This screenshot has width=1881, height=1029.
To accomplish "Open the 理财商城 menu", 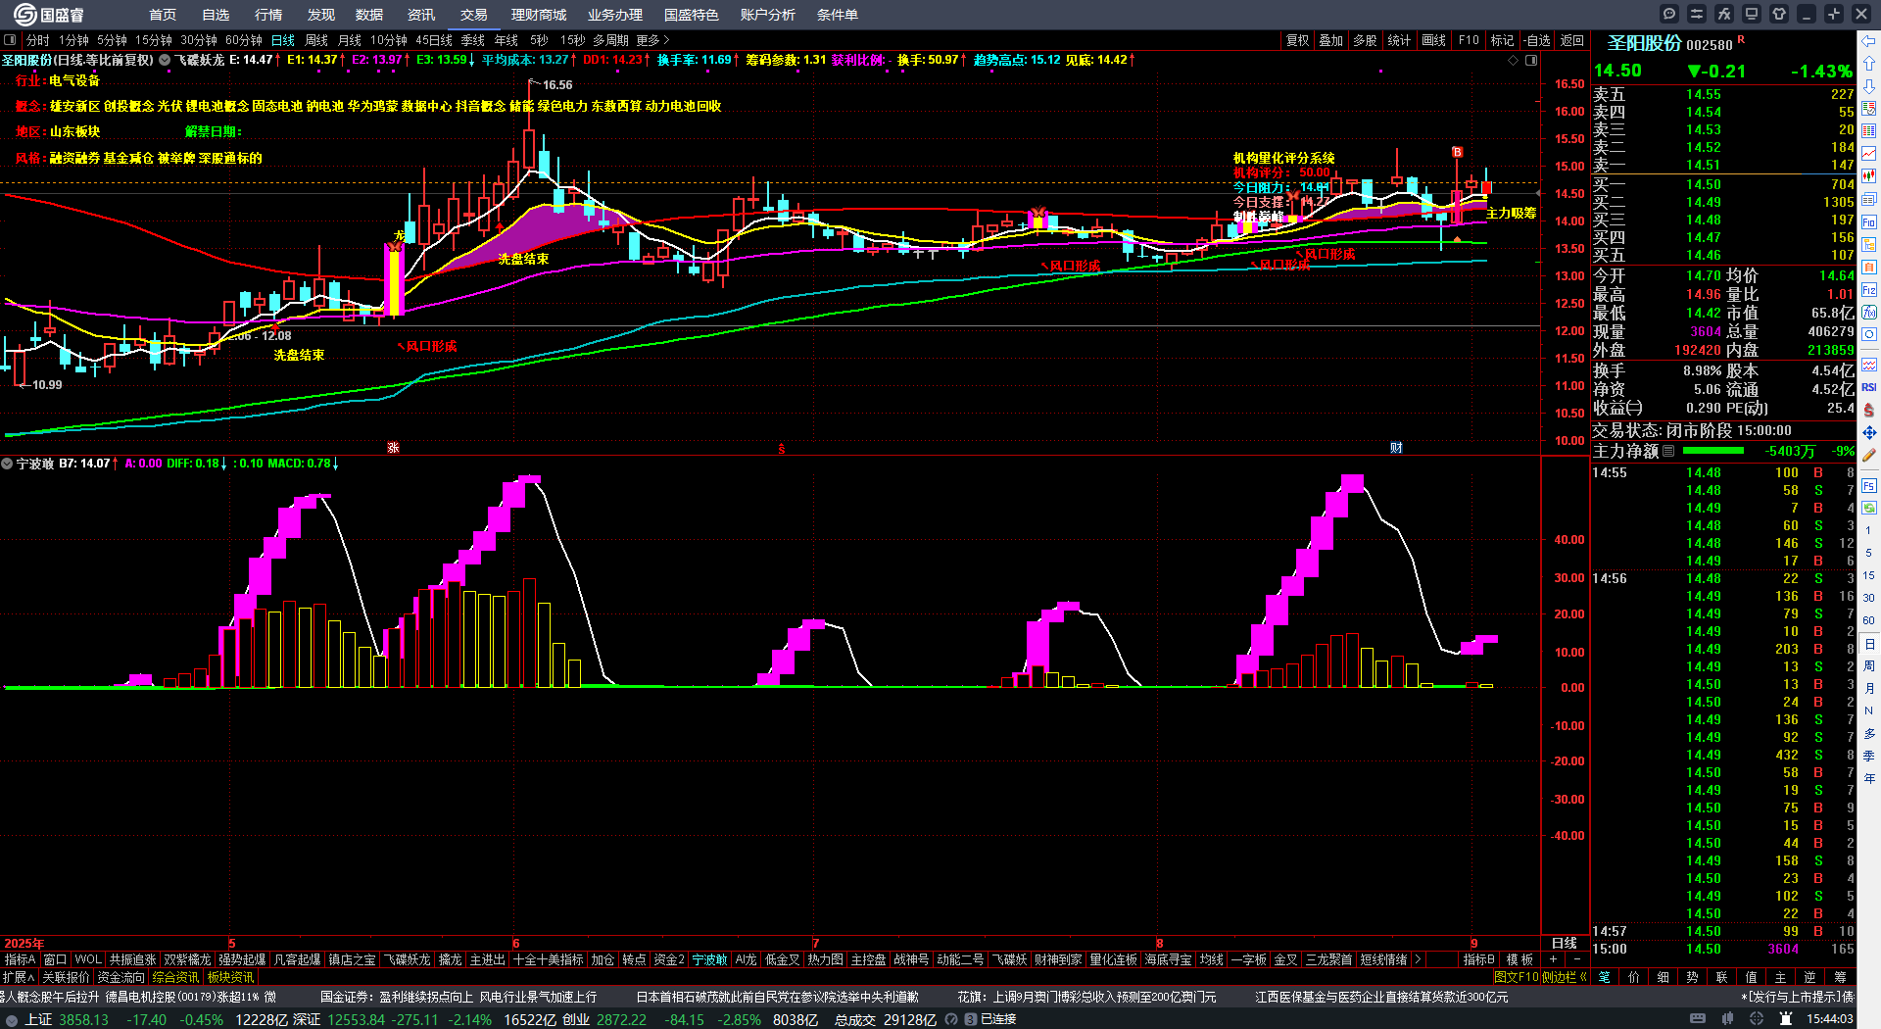I will (539, 15).
